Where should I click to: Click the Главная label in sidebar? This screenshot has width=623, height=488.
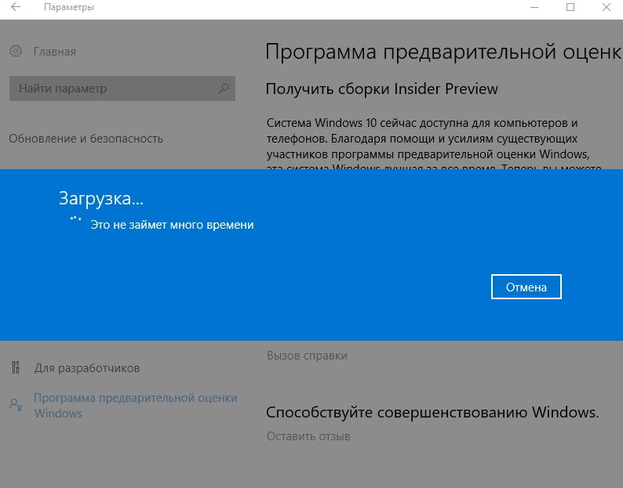(54, 52)
